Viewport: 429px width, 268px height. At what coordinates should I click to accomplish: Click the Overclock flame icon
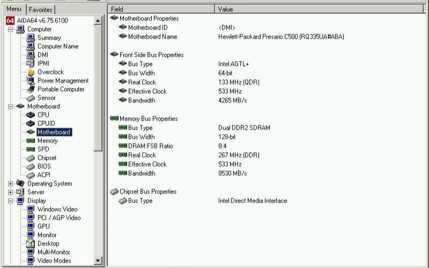point(31,72)
